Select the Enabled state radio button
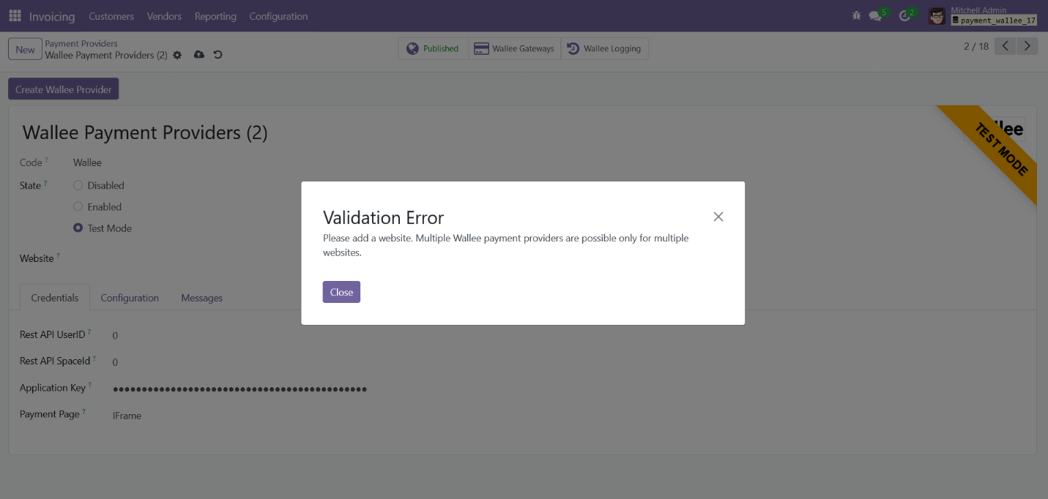 coord(78,207)
